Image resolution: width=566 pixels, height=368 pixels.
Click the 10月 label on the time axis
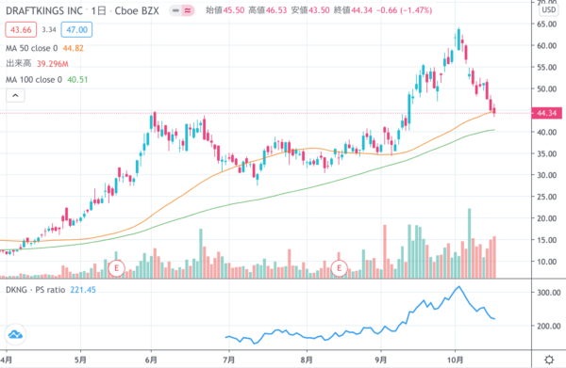click(x=455, y=360)
